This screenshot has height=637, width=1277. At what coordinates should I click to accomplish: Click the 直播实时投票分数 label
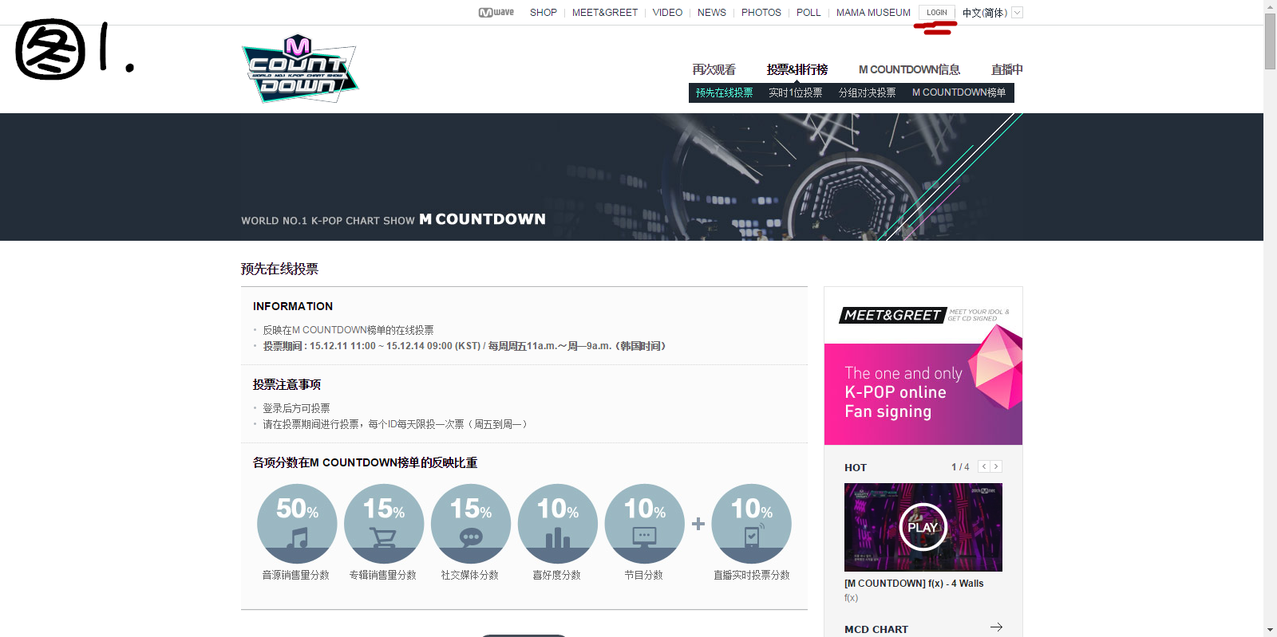752,575
